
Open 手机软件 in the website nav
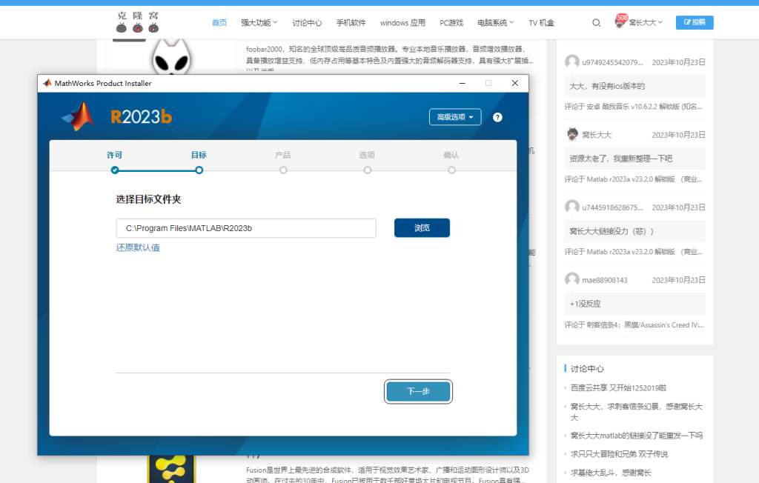[x=351, y=23]
